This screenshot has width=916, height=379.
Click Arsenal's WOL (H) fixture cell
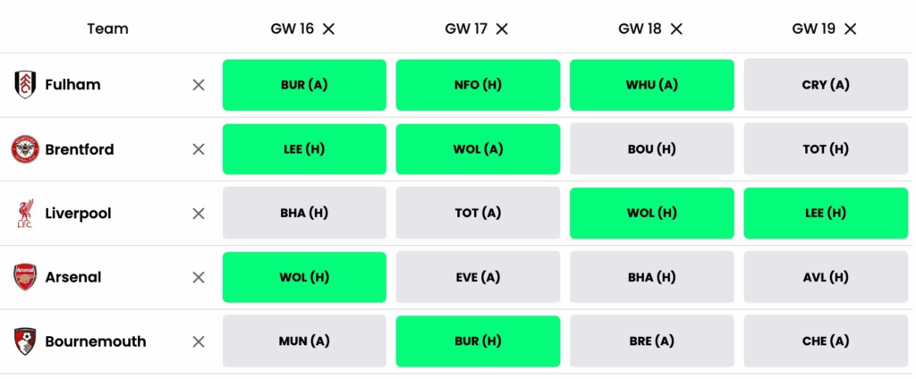[x=304, y=277]
